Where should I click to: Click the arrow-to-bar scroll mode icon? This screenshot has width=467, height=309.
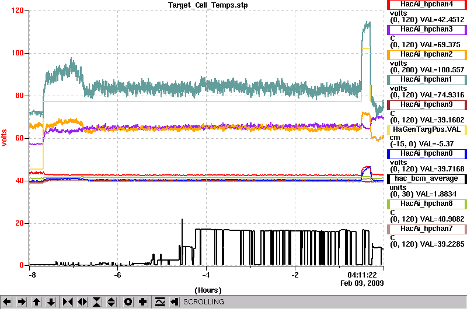click(174, 302)
